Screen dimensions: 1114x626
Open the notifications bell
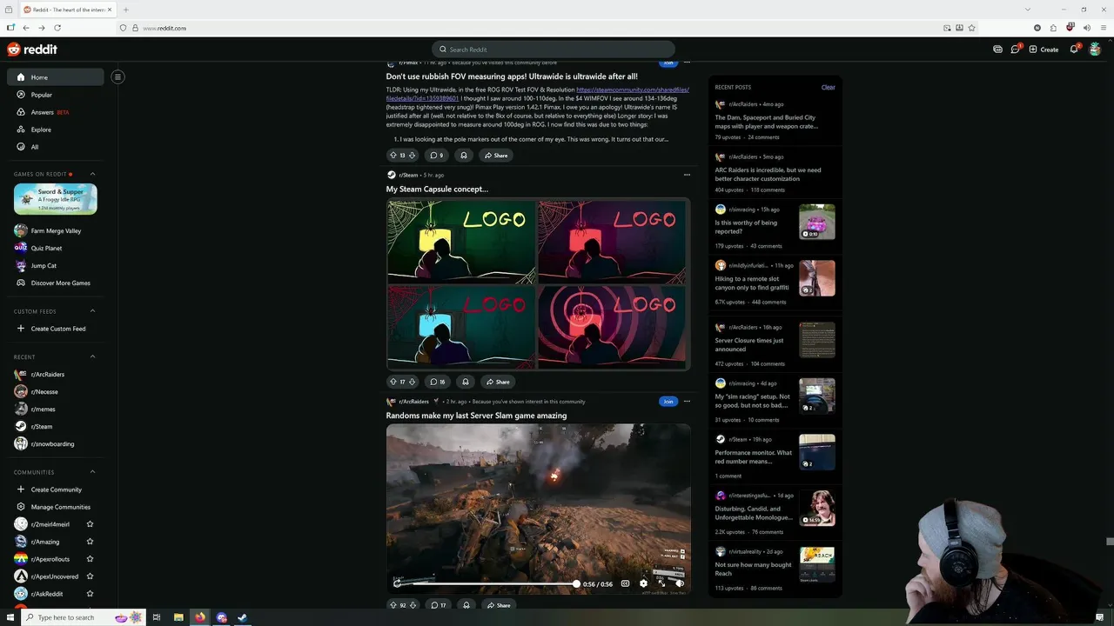[1074, 50]
